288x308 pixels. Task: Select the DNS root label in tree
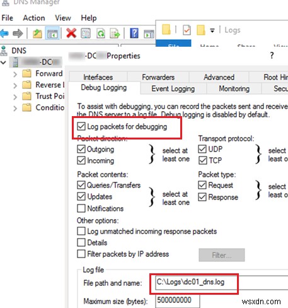click(19, 50)
